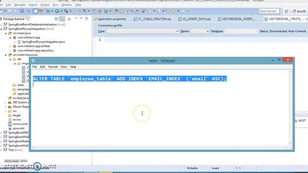Click Notepad title bar app icon
Screen dimensions: 308x173
point(34,61)
